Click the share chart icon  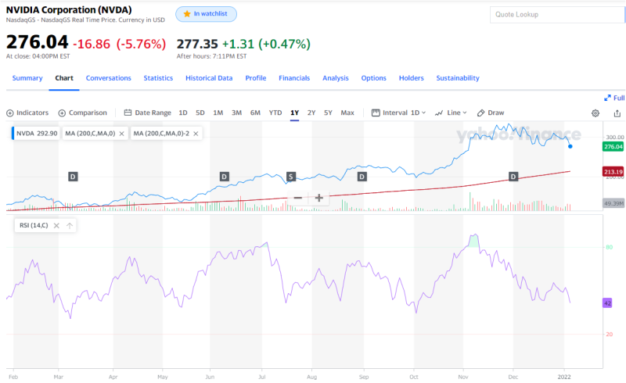(617, 113)
